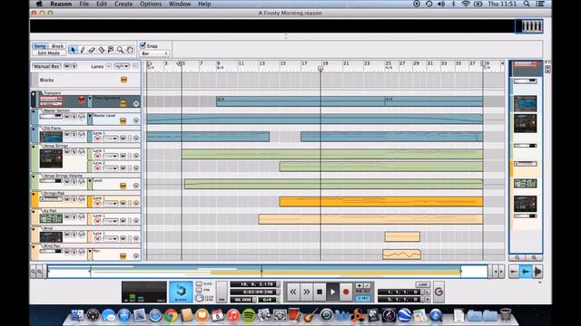Click the Manual Rec button
Image resolution: width=581 pixels, height=326 pixels.
pyautogui.click(x=47, y=66)
